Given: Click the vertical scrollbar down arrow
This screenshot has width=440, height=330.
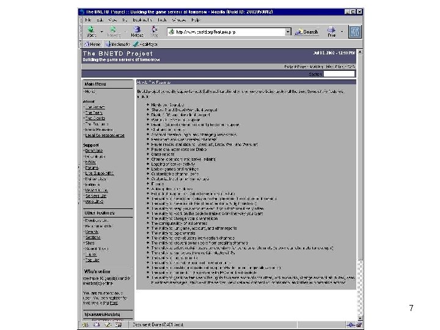Looking at the screenshot, I should point(360,318).
